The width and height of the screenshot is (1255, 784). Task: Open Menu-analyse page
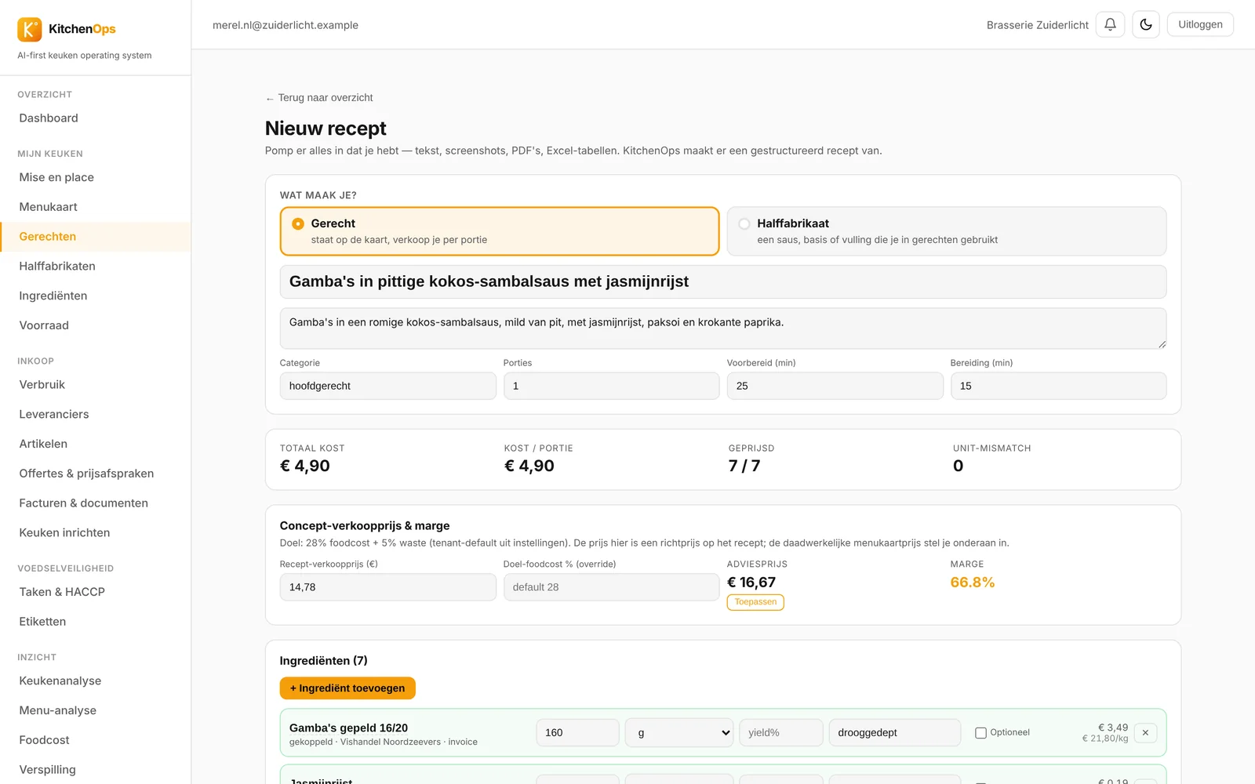[58, 710]
